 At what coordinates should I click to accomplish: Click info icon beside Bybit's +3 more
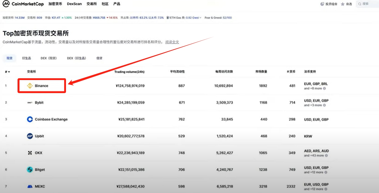coord(324,105)
